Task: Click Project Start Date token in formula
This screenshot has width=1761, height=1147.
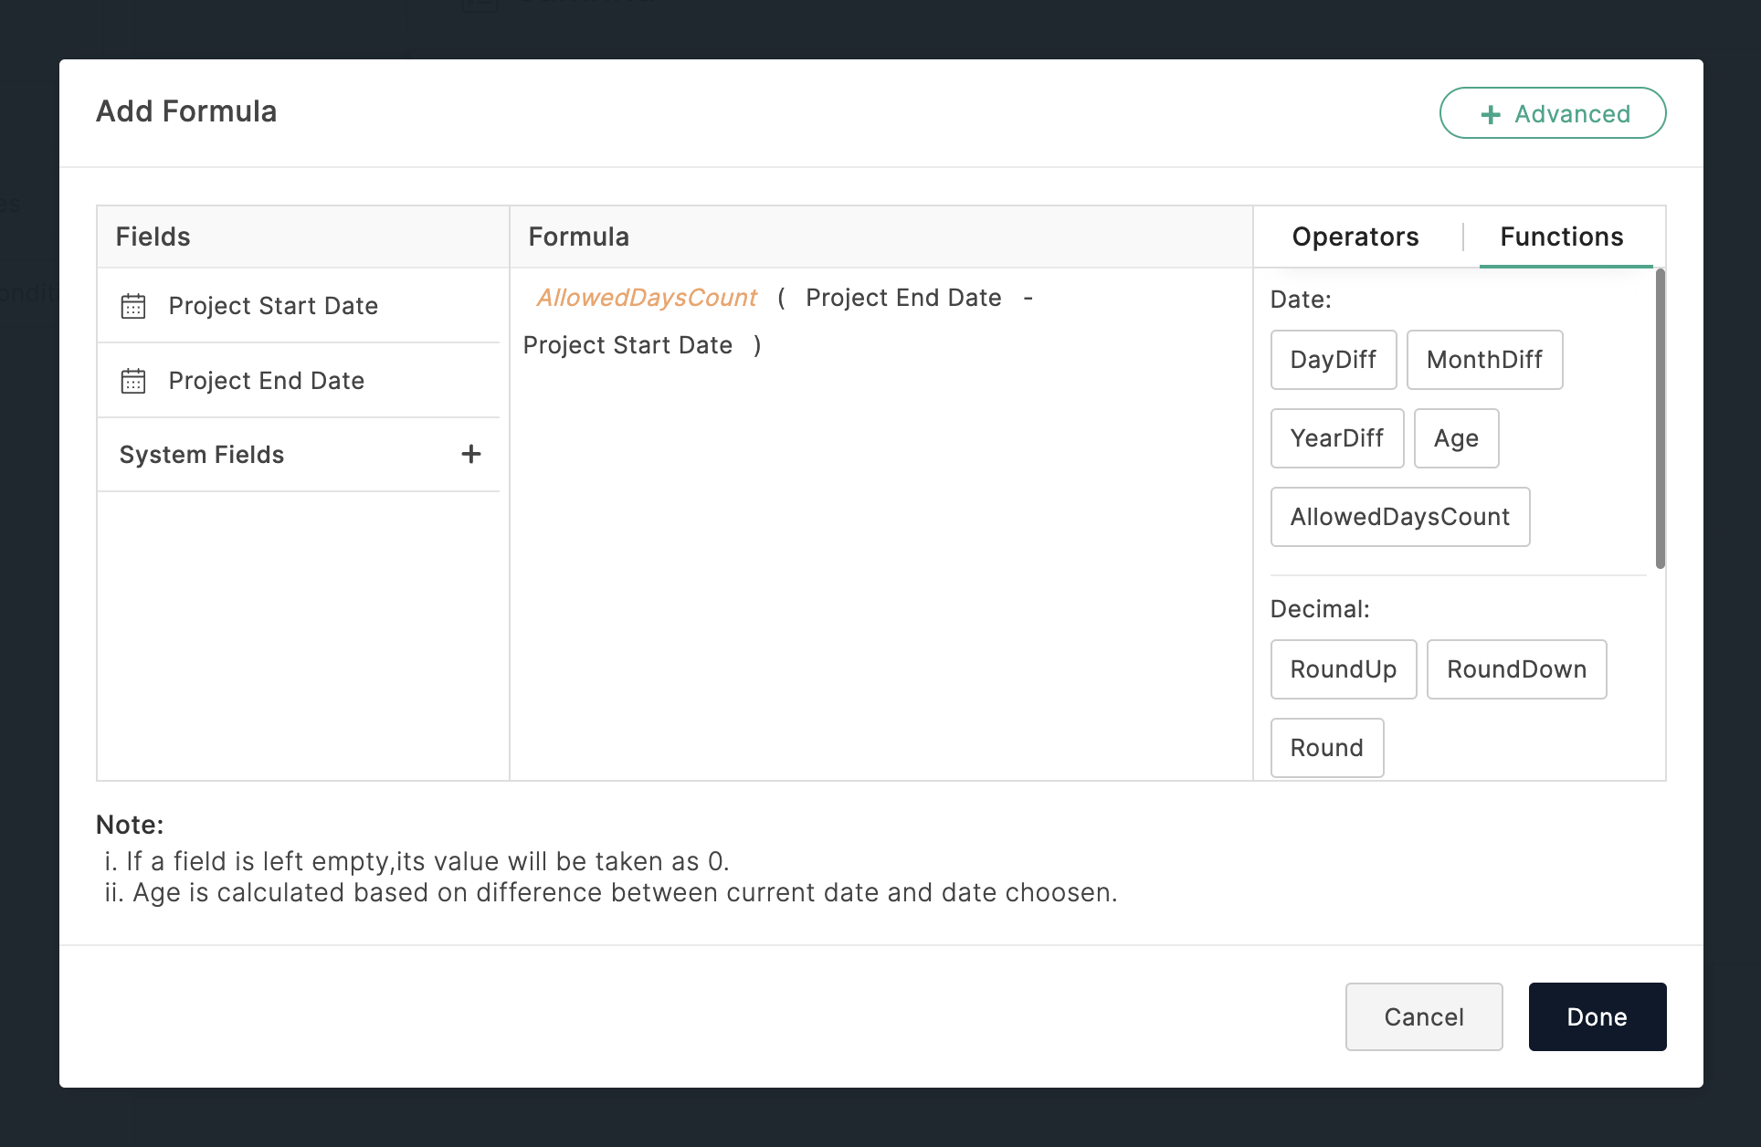Action: pyautogui.click(x=627, y=345)
